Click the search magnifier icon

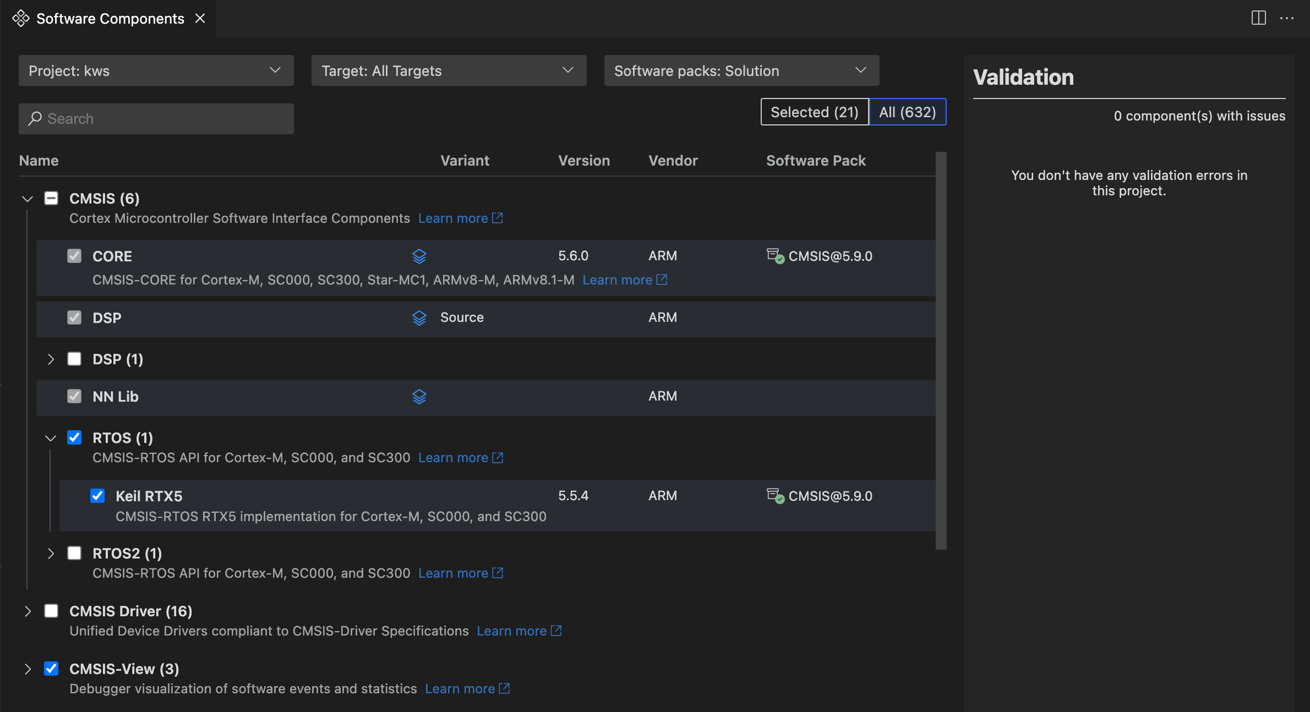35,118
